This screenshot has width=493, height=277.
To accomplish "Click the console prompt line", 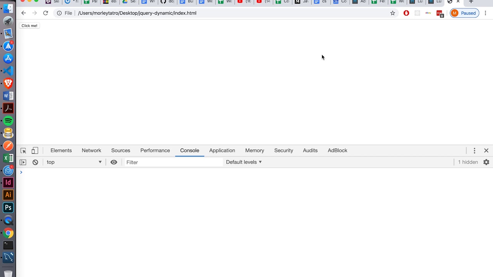I will (x=254, y=172).
